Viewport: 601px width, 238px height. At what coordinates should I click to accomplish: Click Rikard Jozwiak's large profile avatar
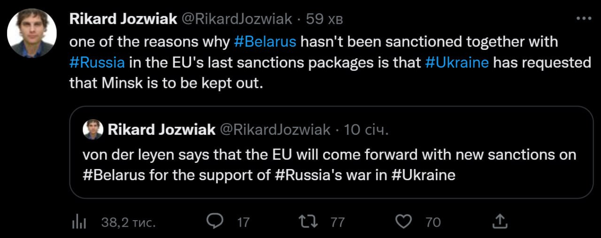click(32, 33)
